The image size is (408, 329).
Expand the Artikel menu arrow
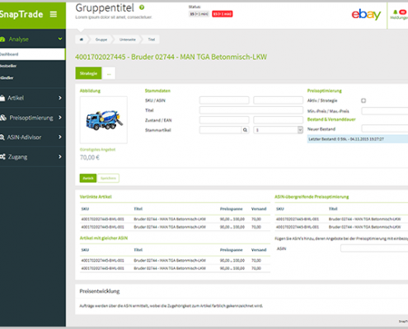[x=60, y=98]
